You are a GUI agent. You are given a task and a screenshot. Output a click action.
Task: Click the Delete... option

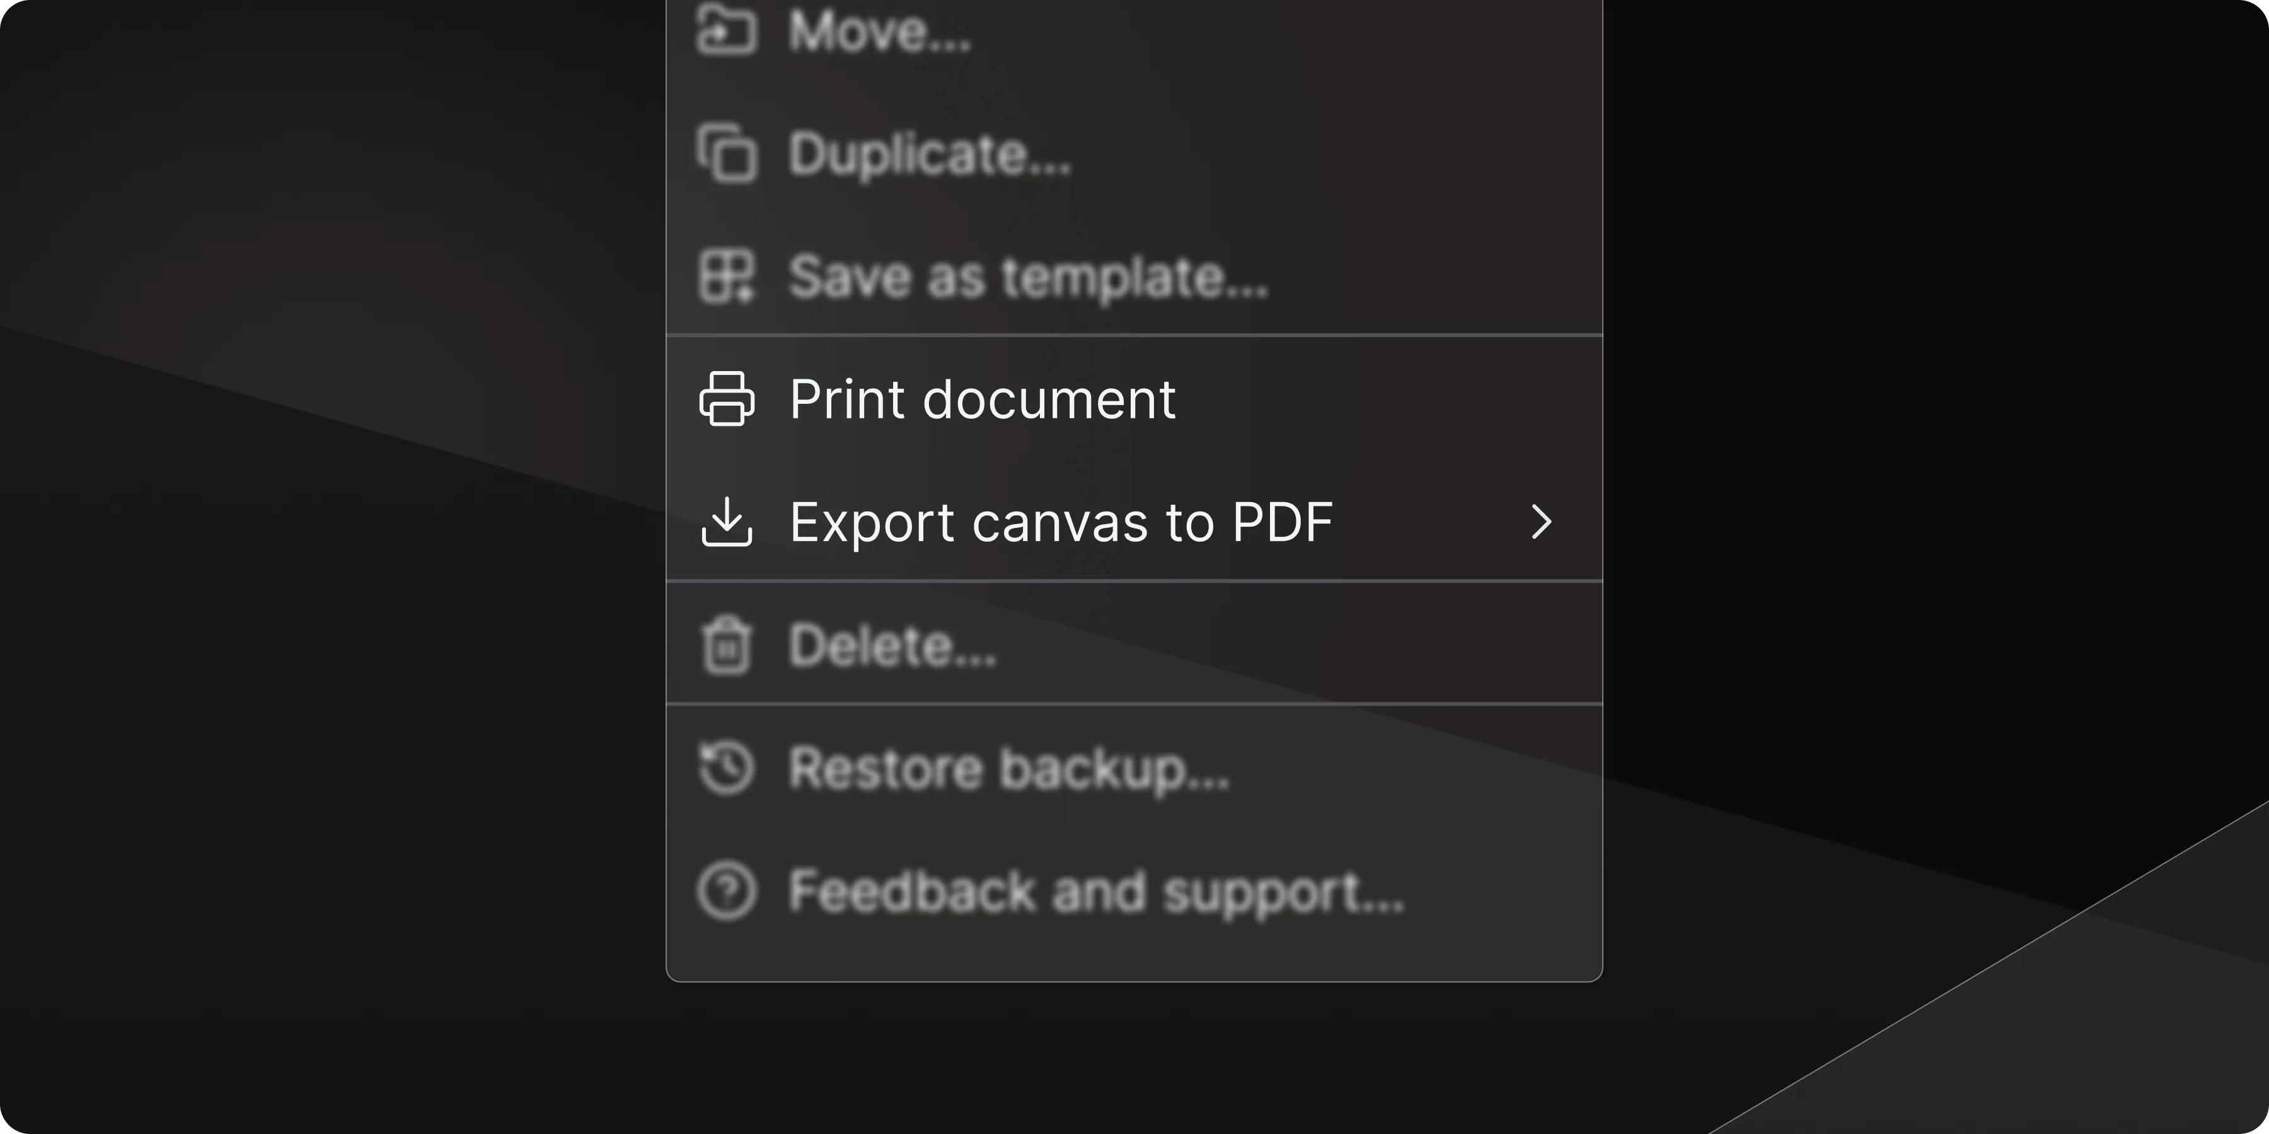point(891,644)
